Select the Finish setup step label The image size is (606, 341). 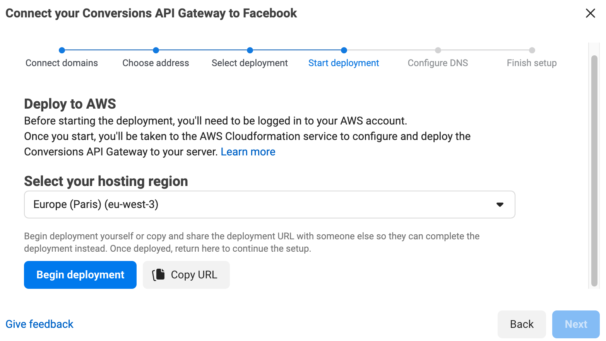532,63
